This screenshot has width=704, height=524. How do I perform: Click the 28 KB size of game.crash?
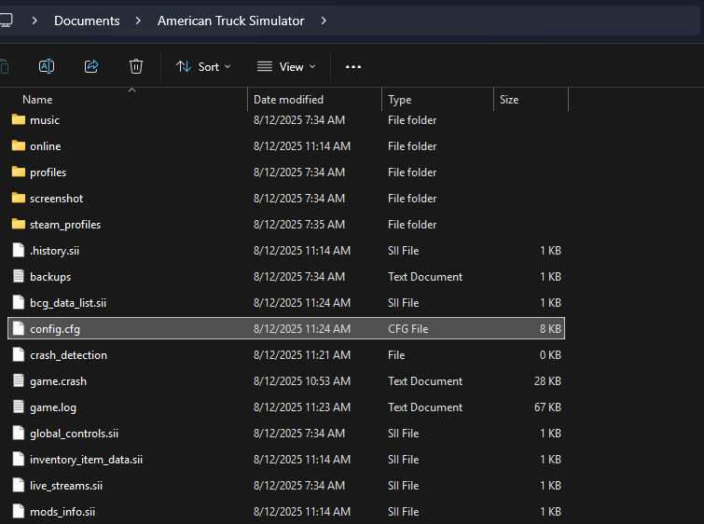547,381
